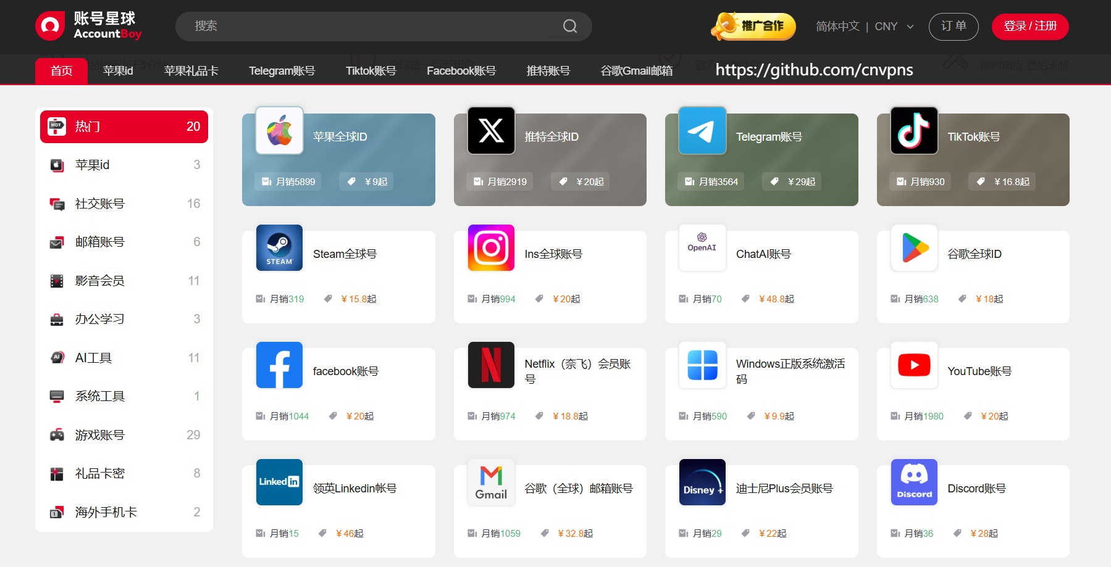Open the Gmail mailbox product icon
Viewport: 1111px width, 567px height.
point(491,482)
